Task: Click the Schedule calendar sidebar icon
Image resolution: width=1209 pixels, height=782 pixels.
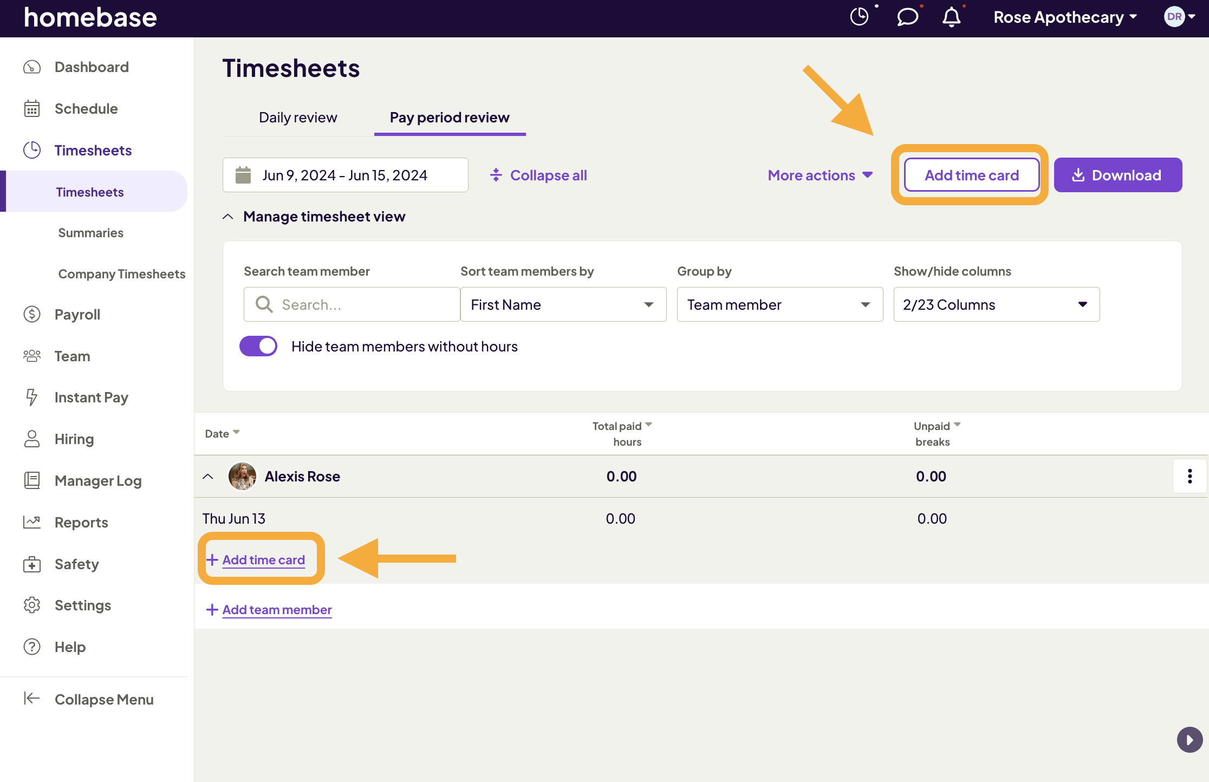Action: (32, 109)
